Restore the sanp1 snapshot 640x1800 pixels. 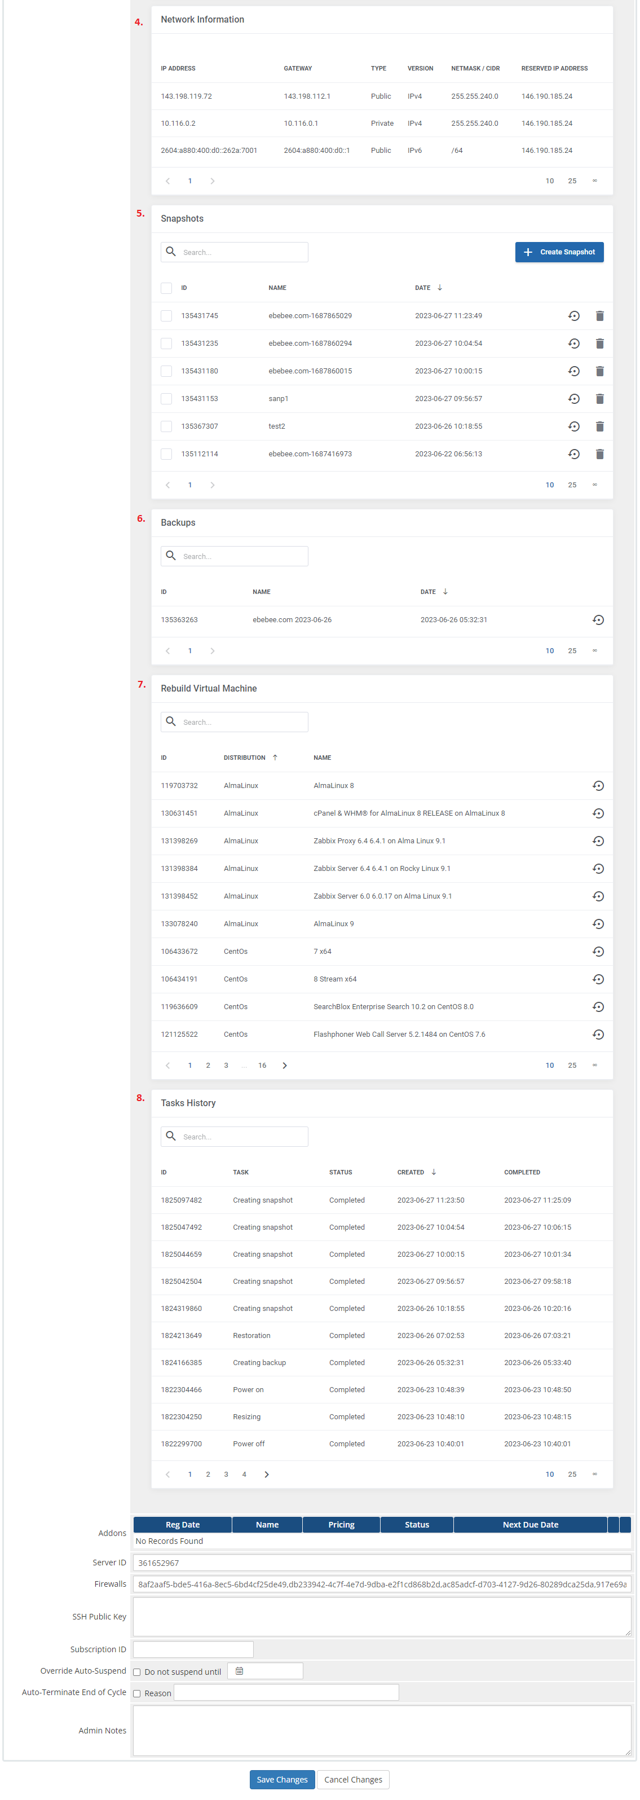point(573,398)
